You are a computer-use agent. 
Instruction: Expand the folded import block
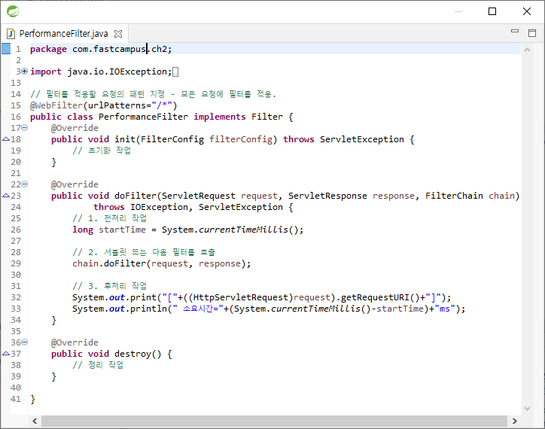pyautogui.click(x=24, y=71)
